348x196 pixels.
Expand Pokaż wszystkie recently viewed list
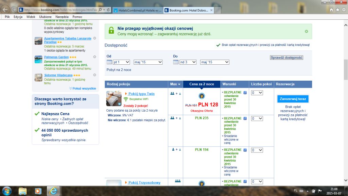point(83,88)
